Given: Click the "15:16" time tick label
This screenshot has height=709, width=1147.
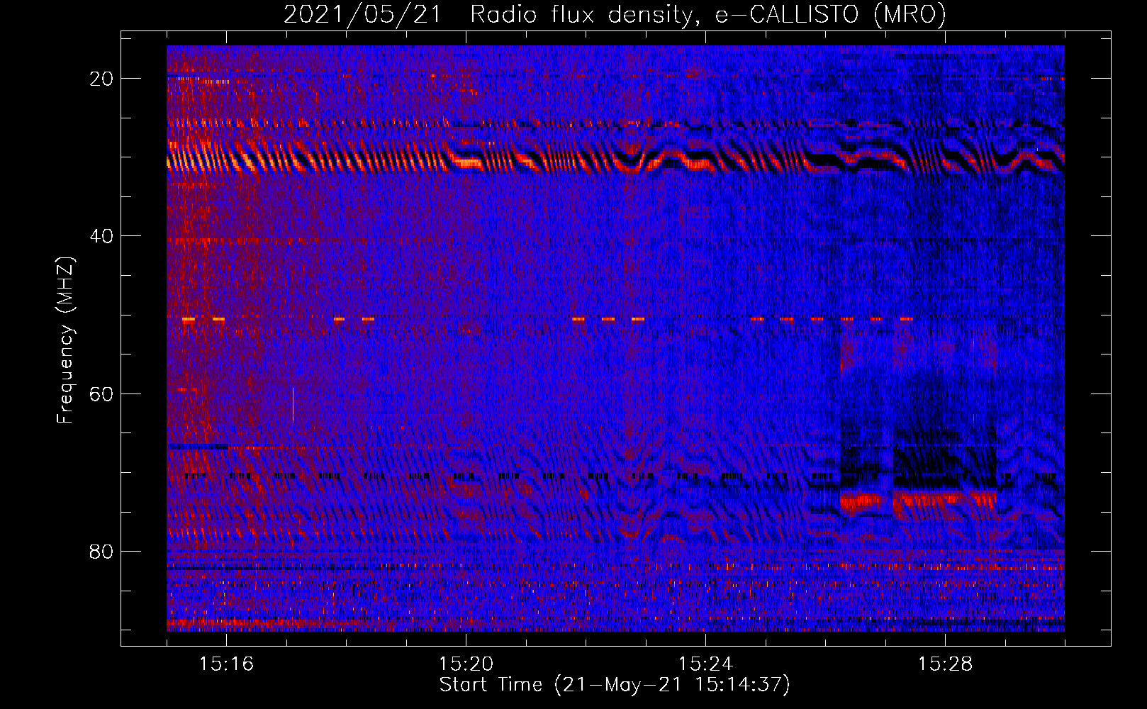Looking at the screenshot, I should tap(226, 664).
